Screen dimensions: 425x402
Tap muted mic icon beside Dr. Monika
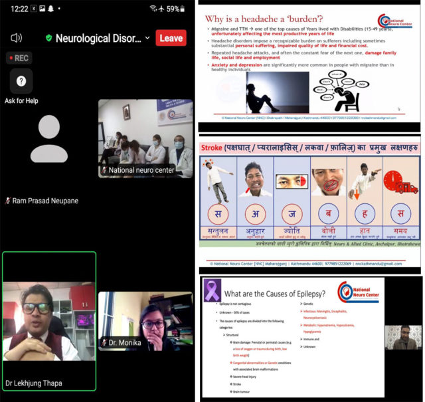coord(104,343)
